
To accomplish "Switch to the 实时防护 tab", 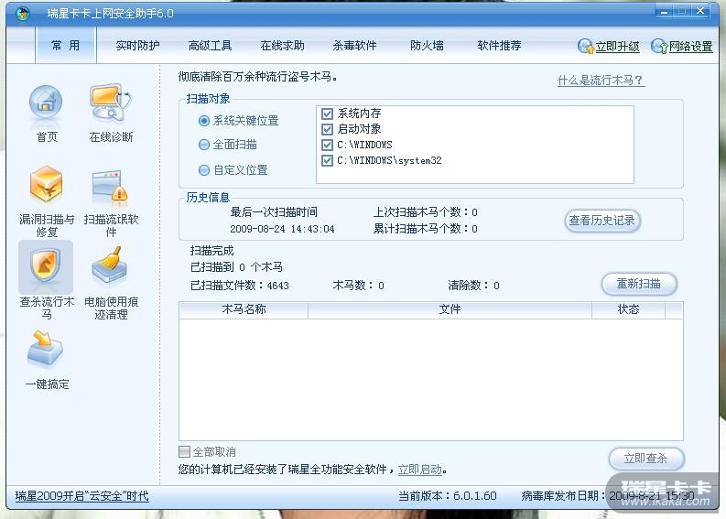I will [137, 46].
